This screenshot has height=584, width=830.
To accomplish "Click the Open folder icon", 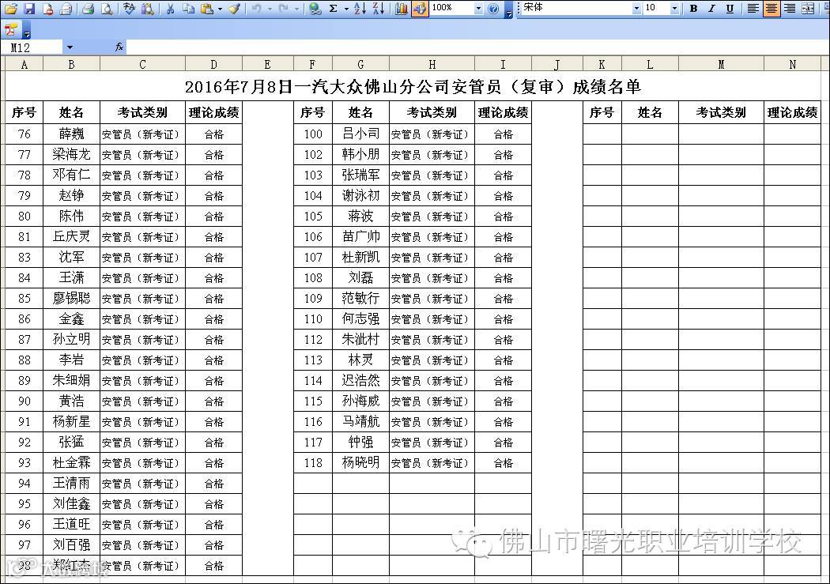I will [10, 9].
